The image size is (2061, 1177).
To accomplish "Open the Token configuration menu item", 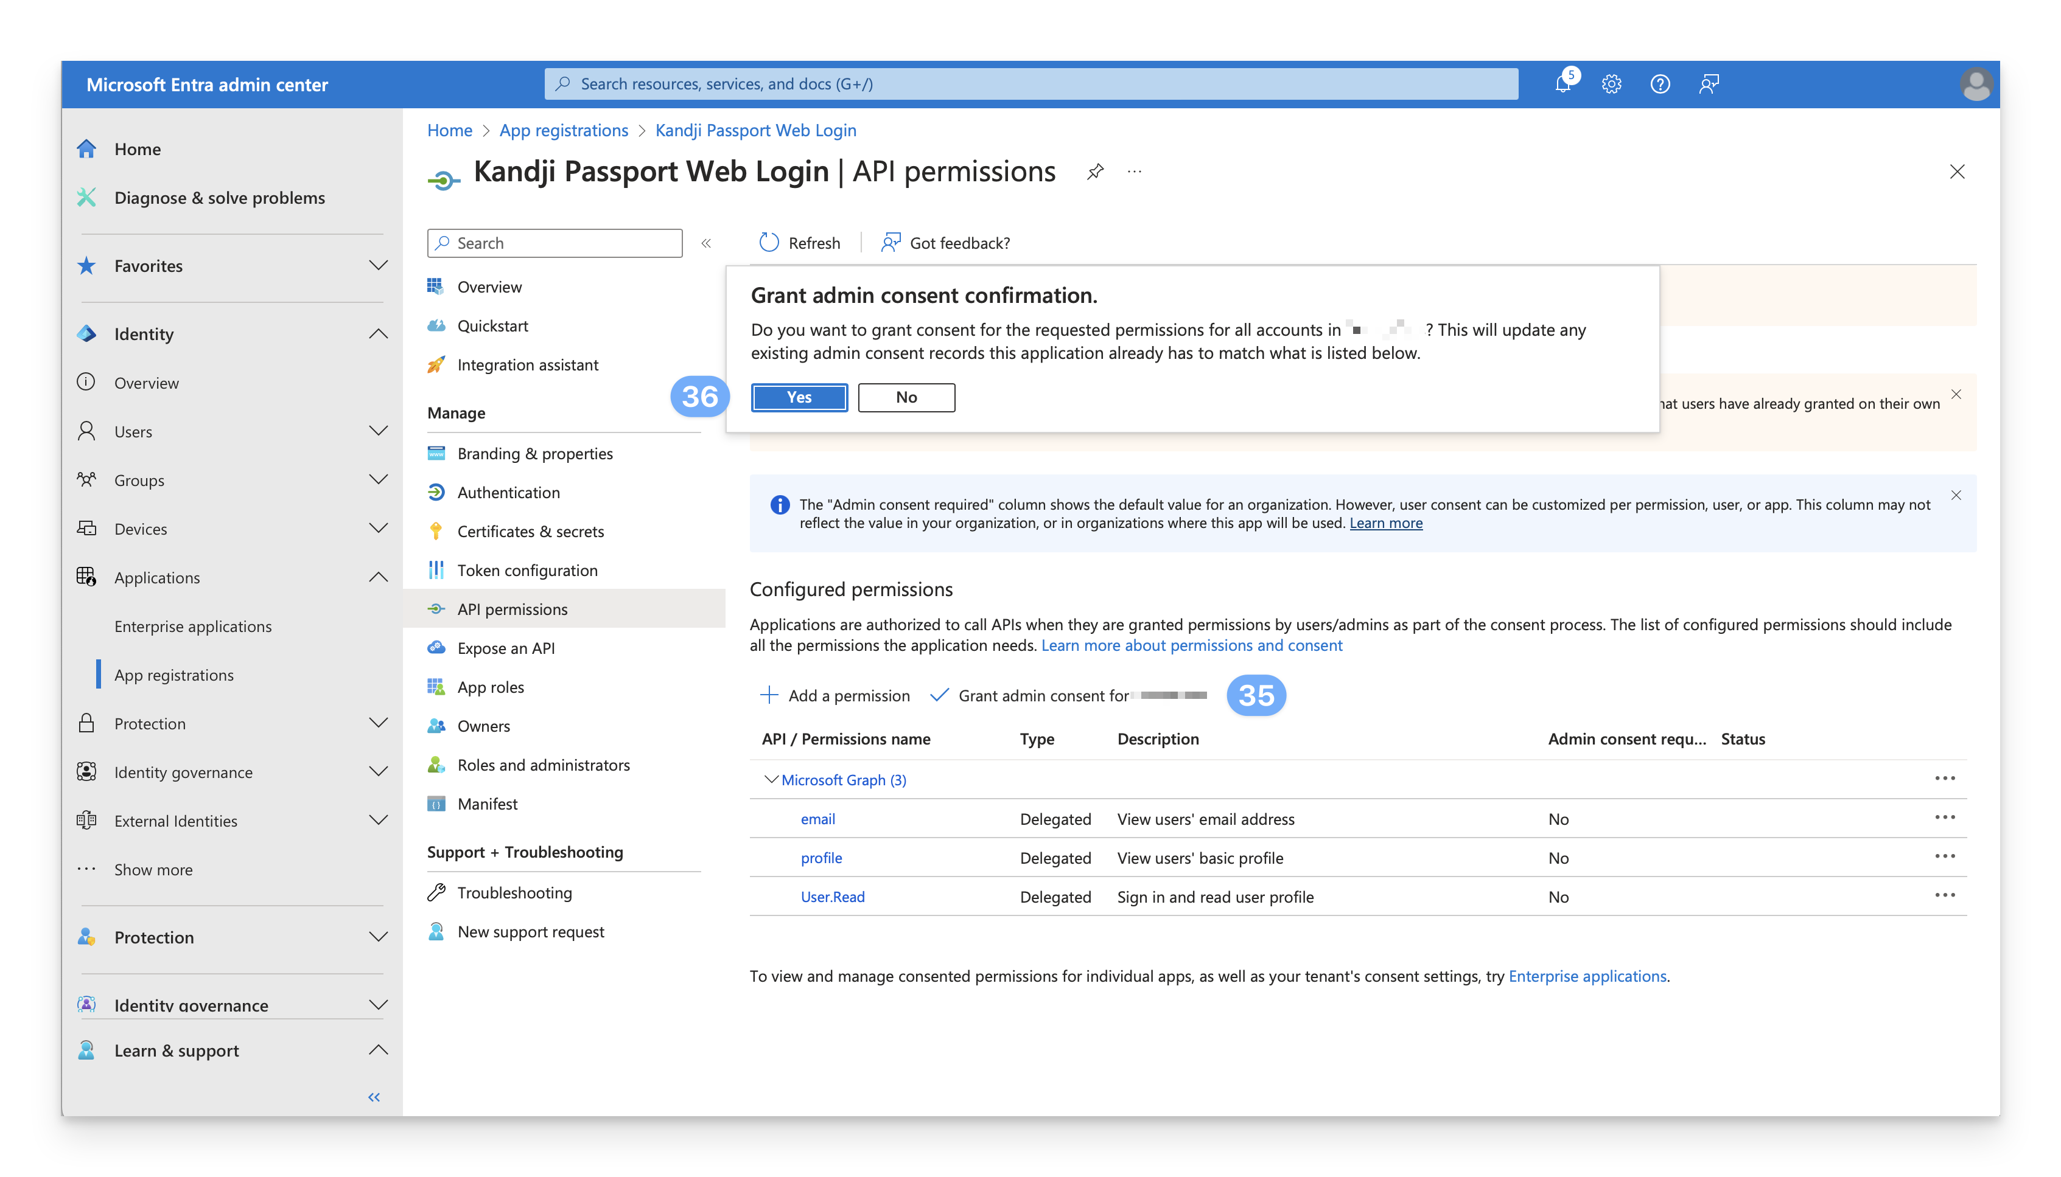I will click(x=527, y=570).
